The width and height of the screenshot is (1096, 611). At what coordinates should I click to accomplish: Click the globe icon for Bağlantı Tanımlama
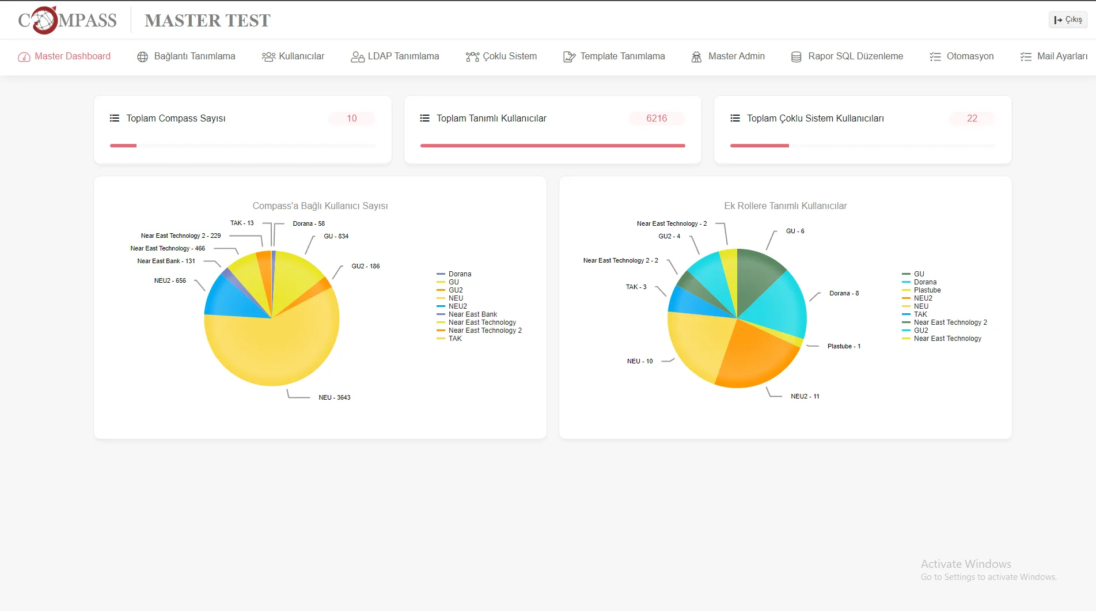142,56
